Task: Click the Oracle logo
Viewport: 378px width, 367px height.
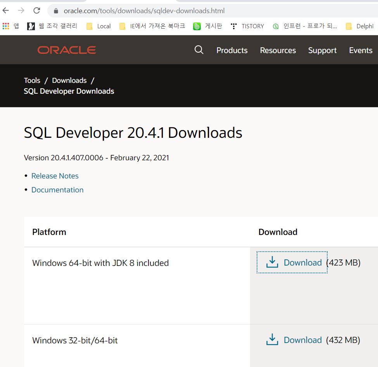Action: click(67, 50)
